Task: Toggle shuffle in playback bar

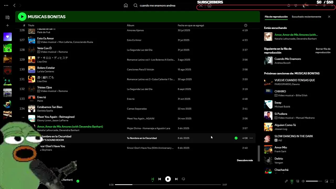Action: [153, 179]
